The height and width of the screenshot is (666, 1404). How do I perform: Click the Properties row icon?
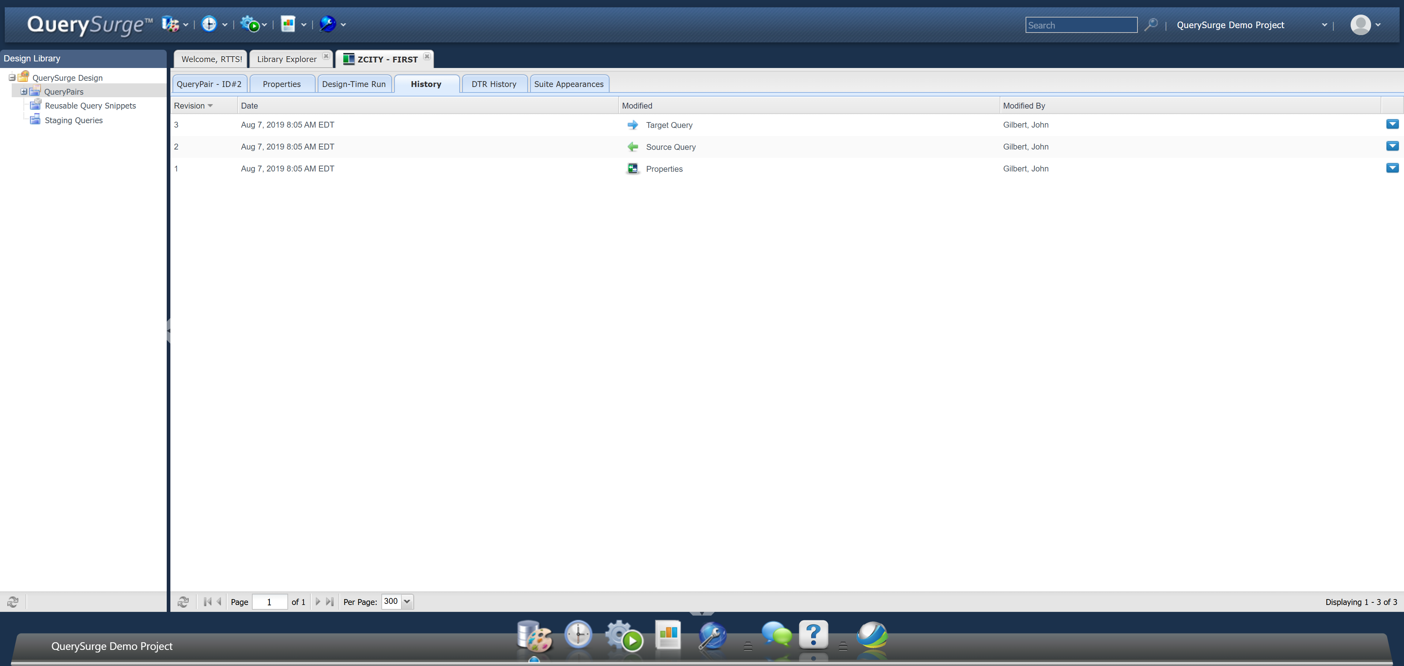tap(633, 169)
